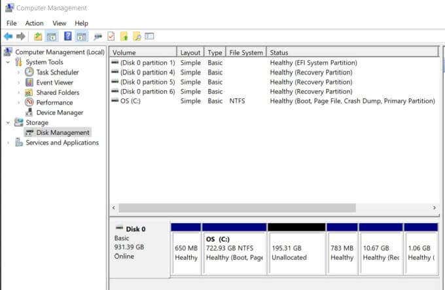Click the volume list horizontal scrollbar thumb
445x290 pixels.
tap(237, 208)
